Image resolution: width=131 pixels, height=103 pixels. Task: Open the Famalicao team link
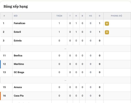(19, 23)
